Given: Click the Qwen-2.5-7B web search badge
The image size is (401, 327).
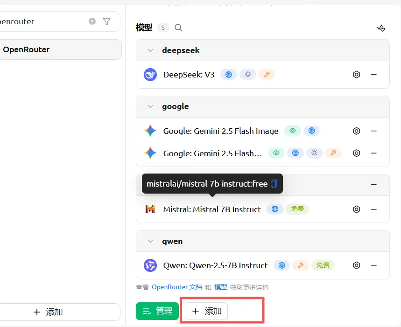Looking at the screenshot, I should coord(281,265).
